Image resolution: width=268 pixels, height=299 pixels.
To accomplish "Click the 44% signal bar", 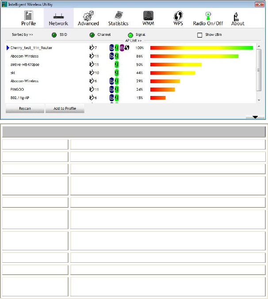I will (172, 73).
